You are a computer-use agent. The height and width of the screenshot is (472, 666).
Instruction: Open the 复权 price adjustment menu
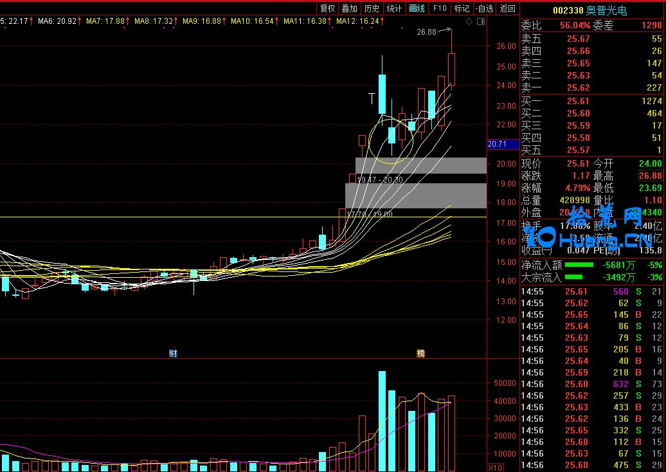[x=327, y=8]
